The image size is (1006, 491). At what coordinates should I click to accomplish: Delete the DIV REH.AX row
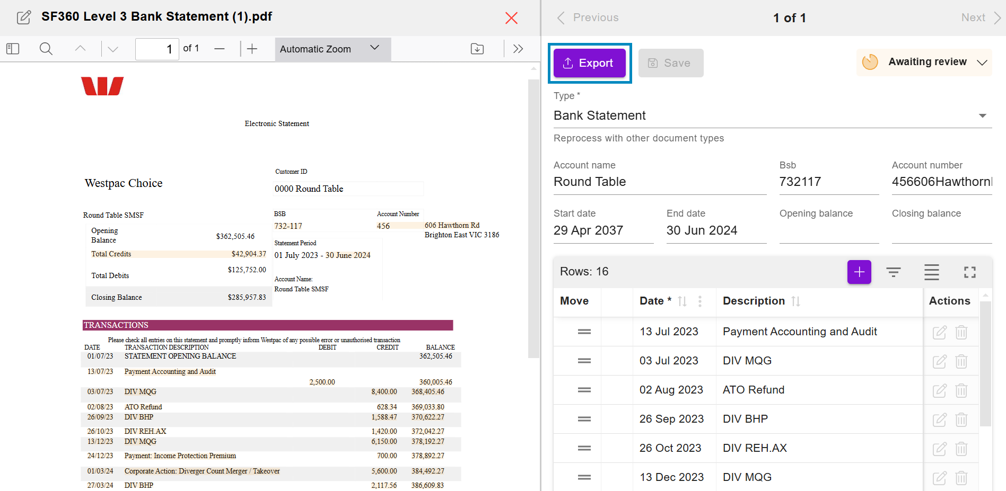point(961,449)
